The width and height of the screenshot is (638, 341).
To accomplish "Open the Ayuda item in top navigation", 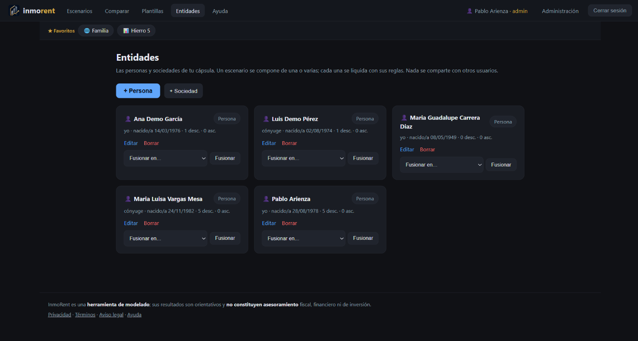I will pyautogui.click(x=220, y=11).
